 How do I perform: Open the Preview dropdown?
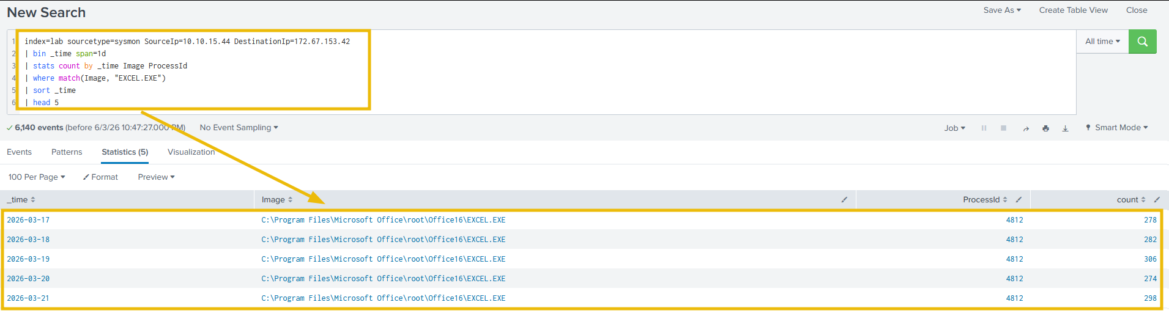(156, 177)
